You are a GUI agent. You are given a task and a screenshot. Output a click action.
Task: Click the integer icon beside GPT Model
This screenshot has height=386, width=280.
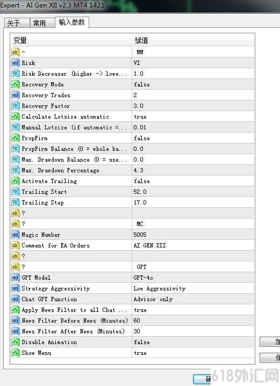(x=15, y=278)
